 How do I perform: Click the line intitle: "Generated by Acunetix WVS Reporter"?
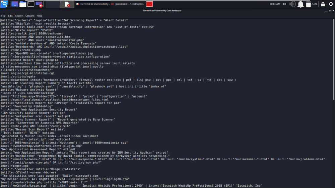coord(40,123)
